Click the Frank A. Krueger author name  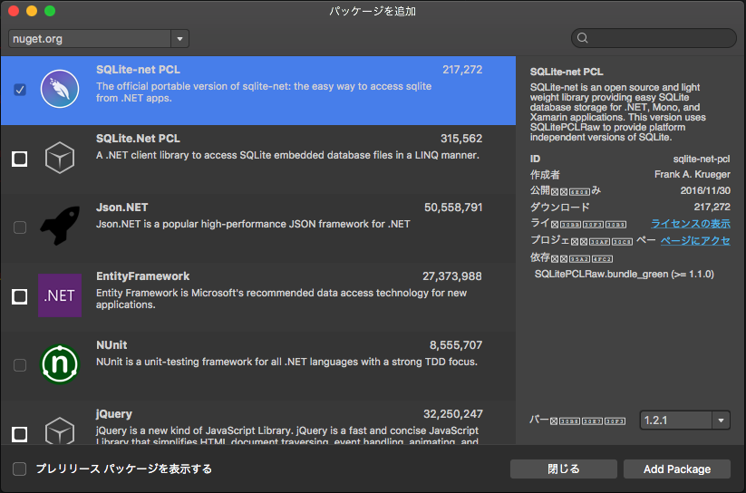click(693, 175)
